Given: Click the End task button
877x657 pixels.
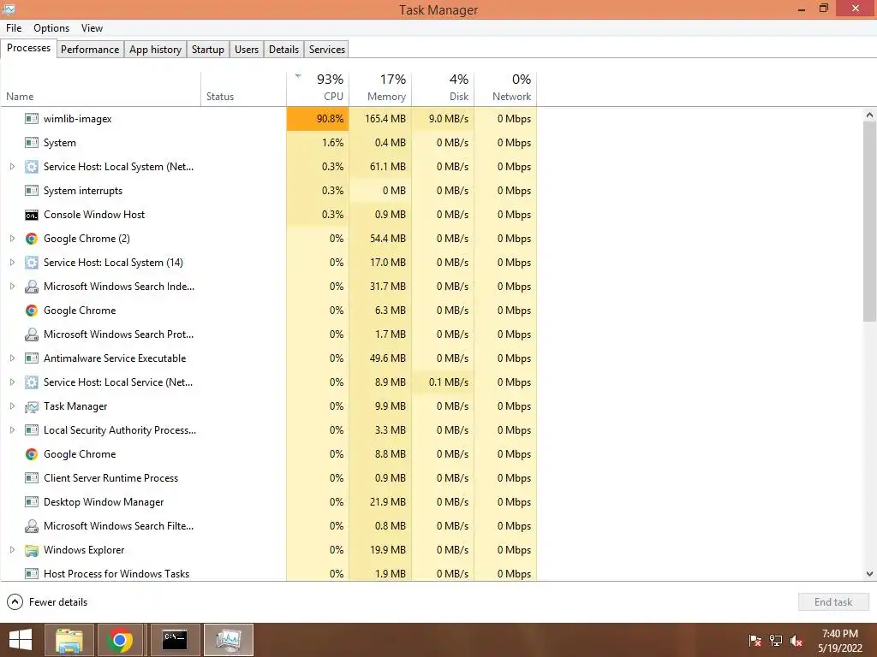Looking at the screenshot, I should tap(833, 602).
